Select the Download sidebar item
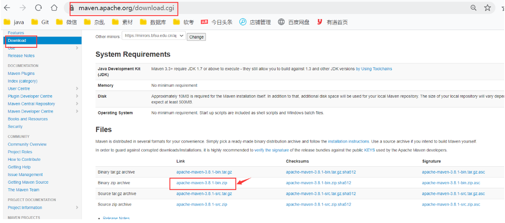The height and width of the screenshot is (223, 505). pyautogui.click(x=42, y=41)
